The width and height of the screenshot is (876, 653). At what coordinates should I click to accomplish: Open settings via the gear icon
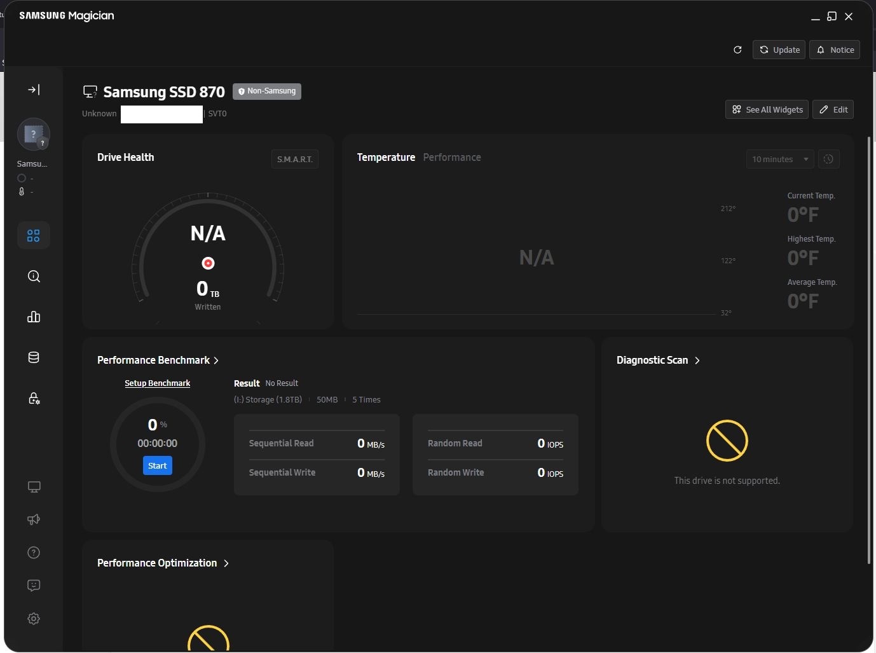click(34, 619)
